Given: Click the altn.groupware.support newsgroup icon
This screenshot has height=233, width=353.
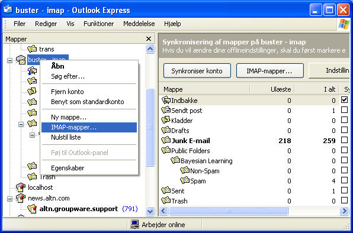Looking at the screenshot, I should (32, 209).
